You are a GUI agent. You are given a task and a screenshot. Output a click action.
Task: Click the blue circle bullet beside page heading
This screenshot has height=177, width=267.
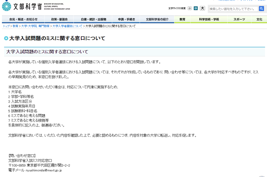point(6,38)
